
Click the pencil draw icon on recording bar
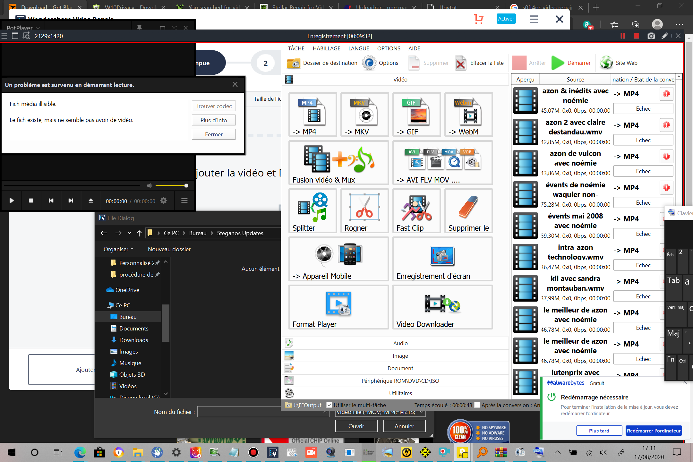665,36
